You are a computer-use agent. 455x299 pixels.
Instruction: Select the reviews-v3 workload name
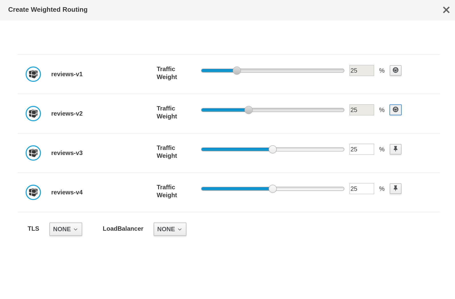pyautogui.click(x=67, y=153)
